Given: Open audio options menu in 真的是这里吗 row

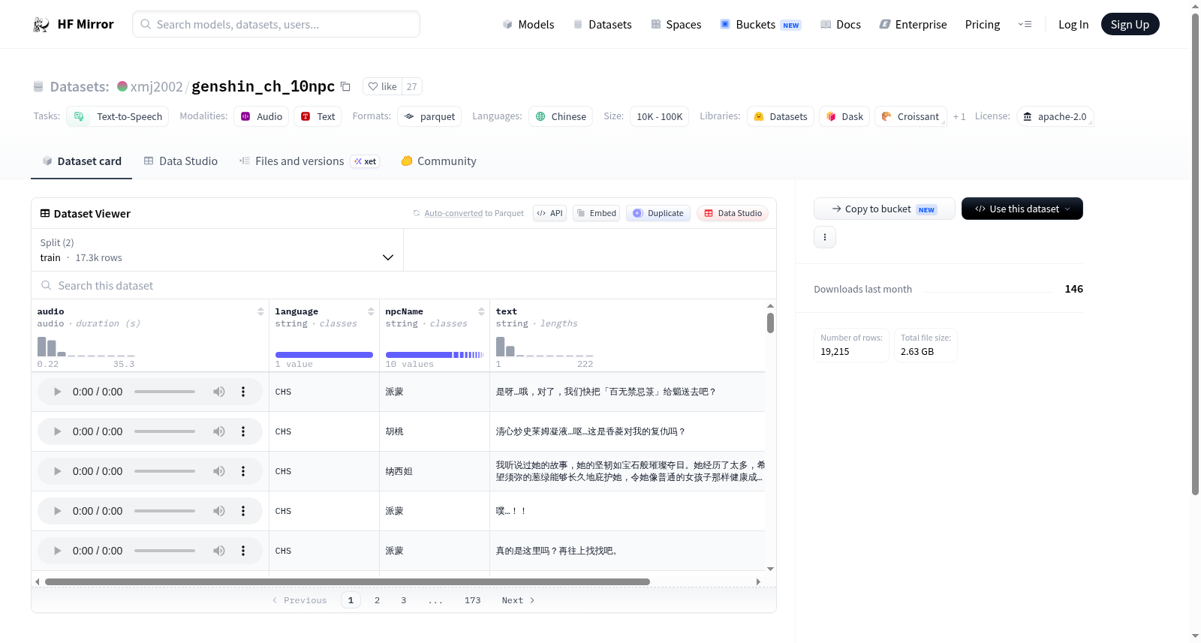Looking at the screenshot, I should (242, 551).
